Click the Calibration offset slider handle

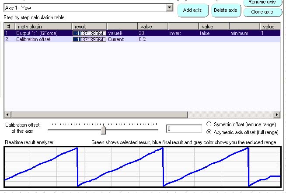click(103, 130)
